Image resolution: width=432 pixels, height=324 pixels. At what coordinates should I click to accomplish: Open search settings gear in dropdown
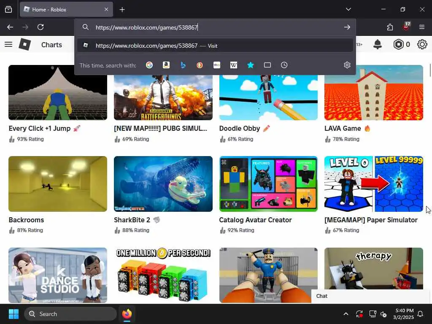347,65
